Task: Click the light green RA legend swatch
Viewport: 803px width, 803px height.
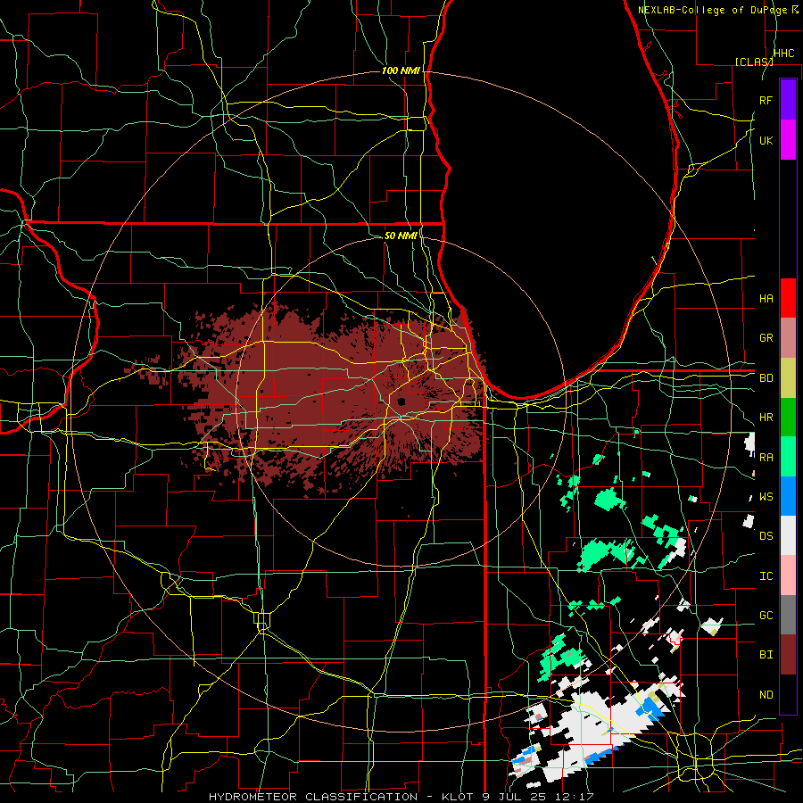Action: [788, 457]
